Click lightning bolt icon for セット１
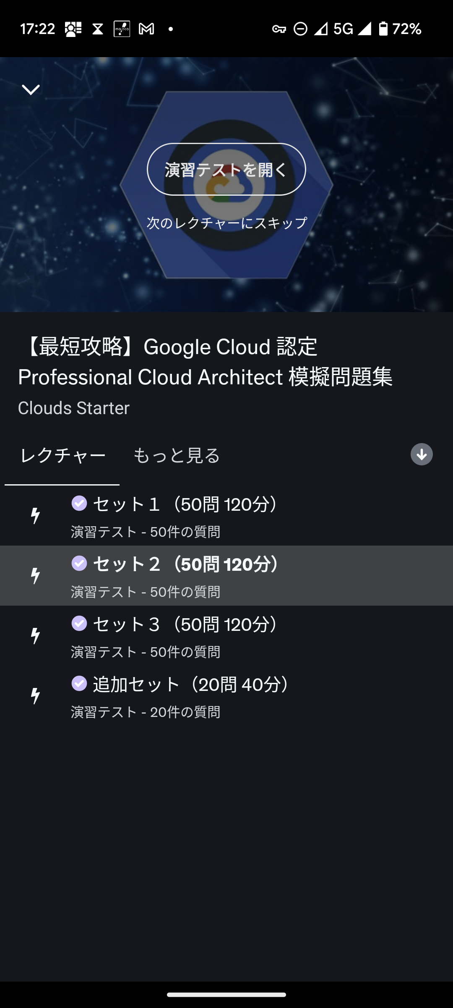453x1008 pixels. click(x=36, y=515)
